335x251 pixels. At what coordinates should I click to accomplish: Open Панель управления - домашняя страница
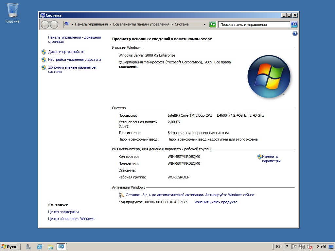(x=74, y=40)
